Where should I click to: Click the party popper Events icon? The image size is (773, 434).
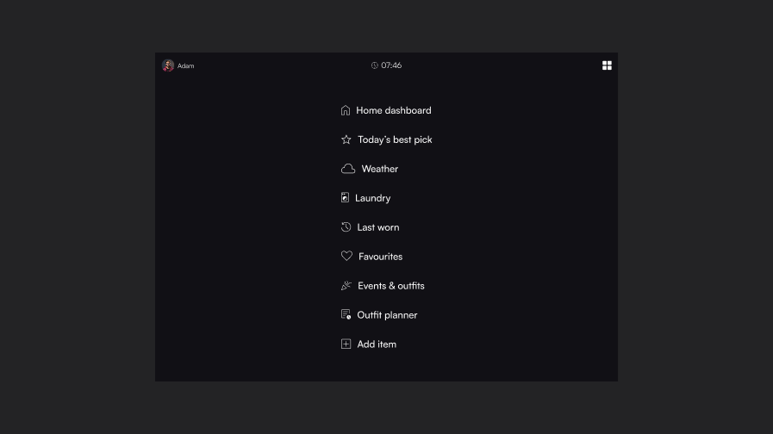click(346, 286)
